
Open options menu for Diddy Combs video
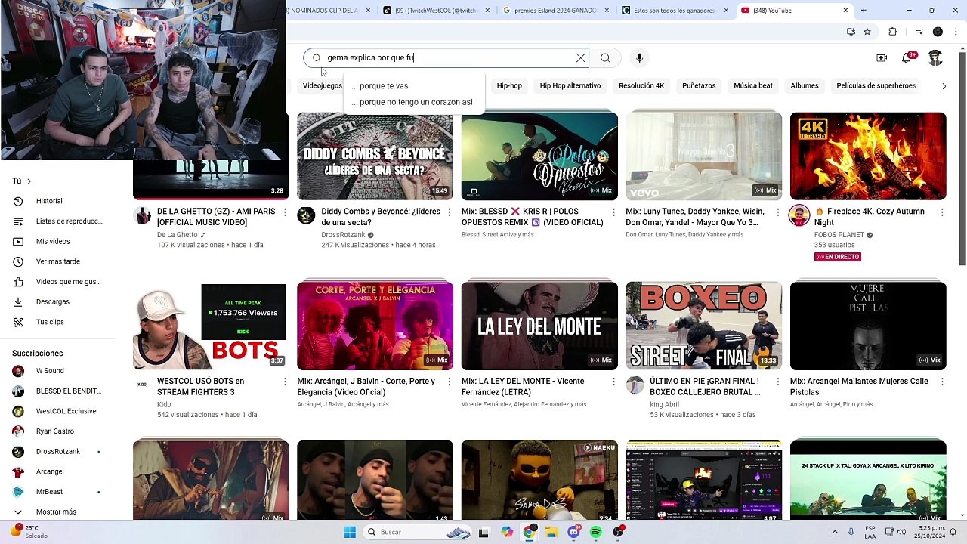(449, 212)
